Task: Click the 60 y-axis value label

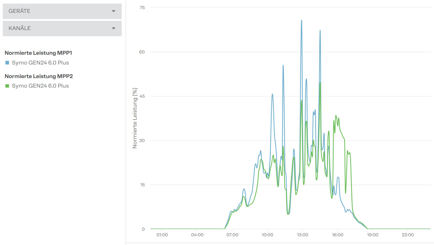Action: (x=142, y=52)
